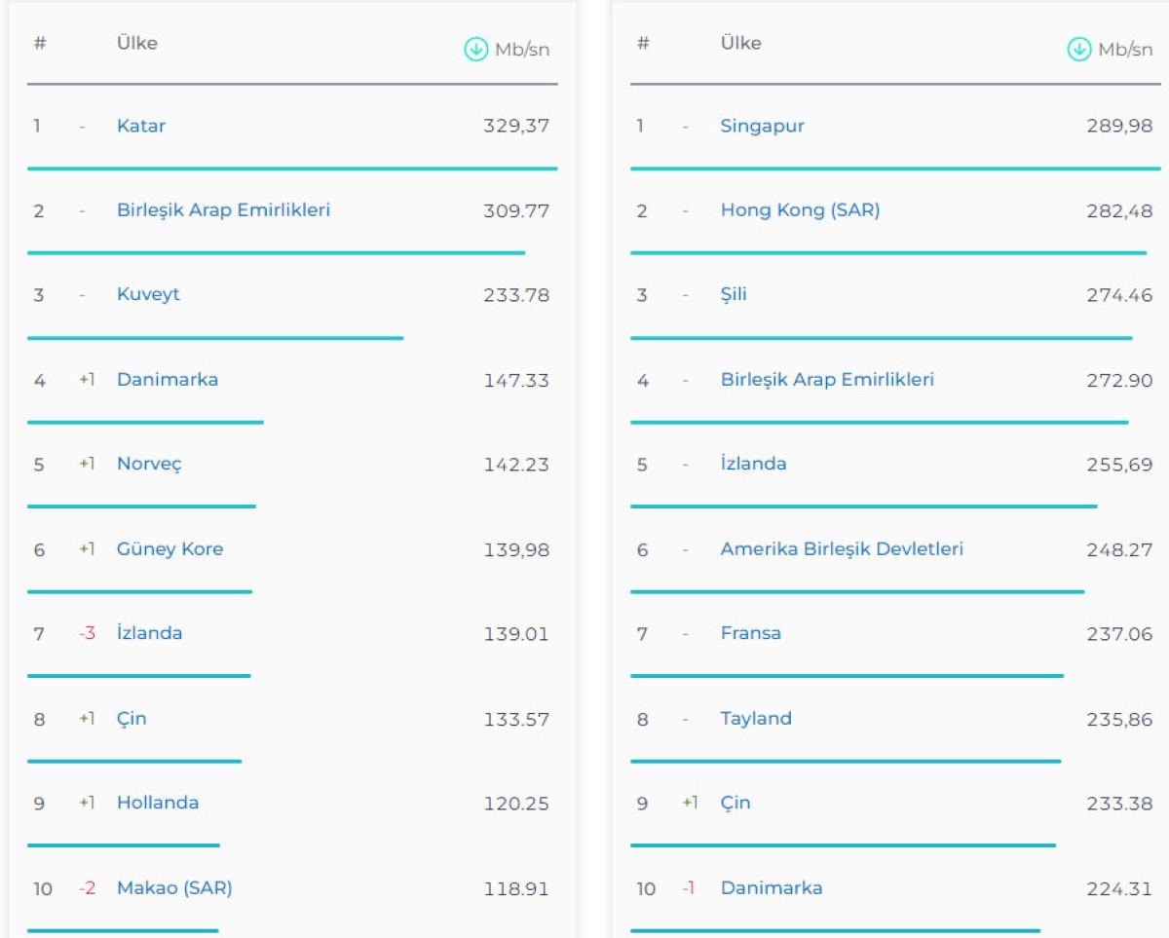Select Şili country entry
The width and height of the screenshot is (1169, 938).
pyautogui.click(x=734, y=294)
